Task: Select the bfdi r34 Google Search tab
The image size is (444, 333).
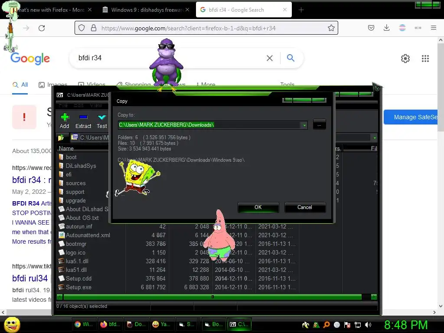Action: tap(244, 10)
